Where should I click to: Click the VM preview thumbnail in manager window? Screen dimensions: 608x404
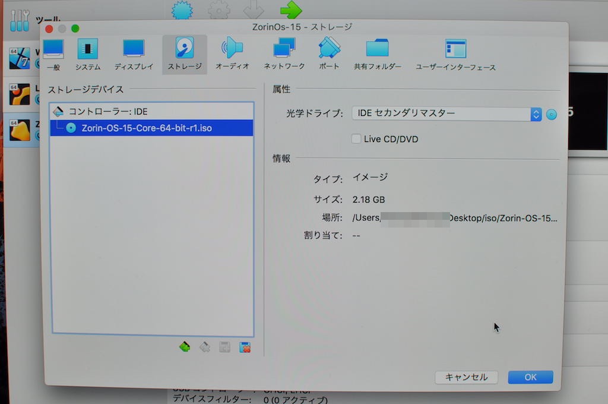[588, 111]
